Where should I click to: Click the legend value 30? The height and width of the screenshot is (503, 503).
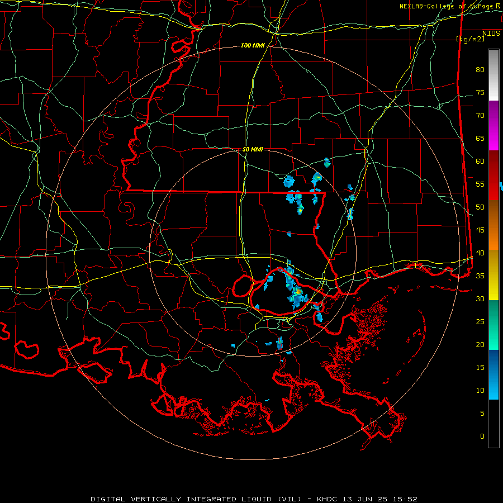tap(480, 299)
